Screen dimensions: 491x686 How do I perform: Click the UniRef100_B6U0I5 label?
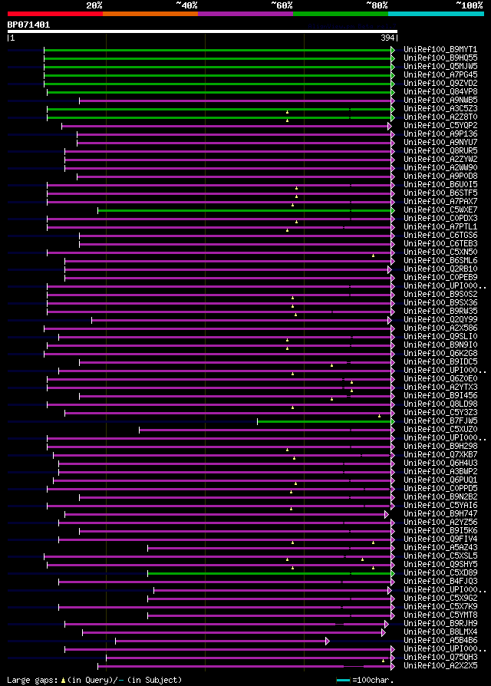(x=440, y=185)
